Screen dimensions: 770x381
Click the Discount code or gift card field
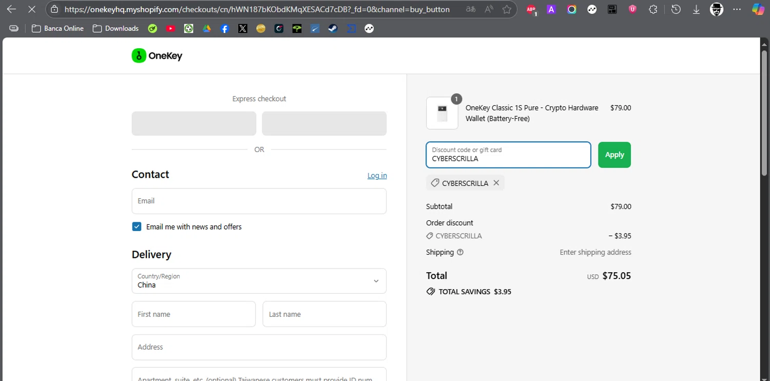pos(508,155)
